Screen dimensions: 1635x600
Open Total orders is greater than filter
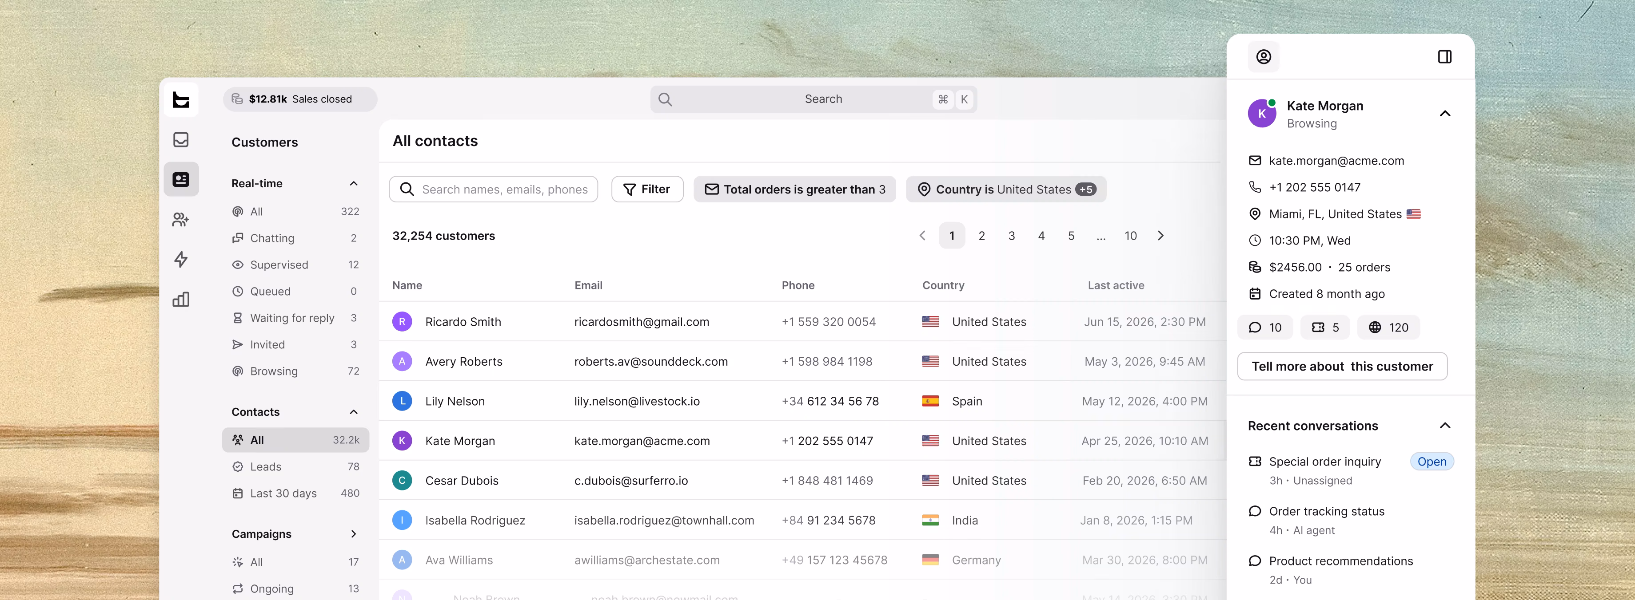click(794, 189)
